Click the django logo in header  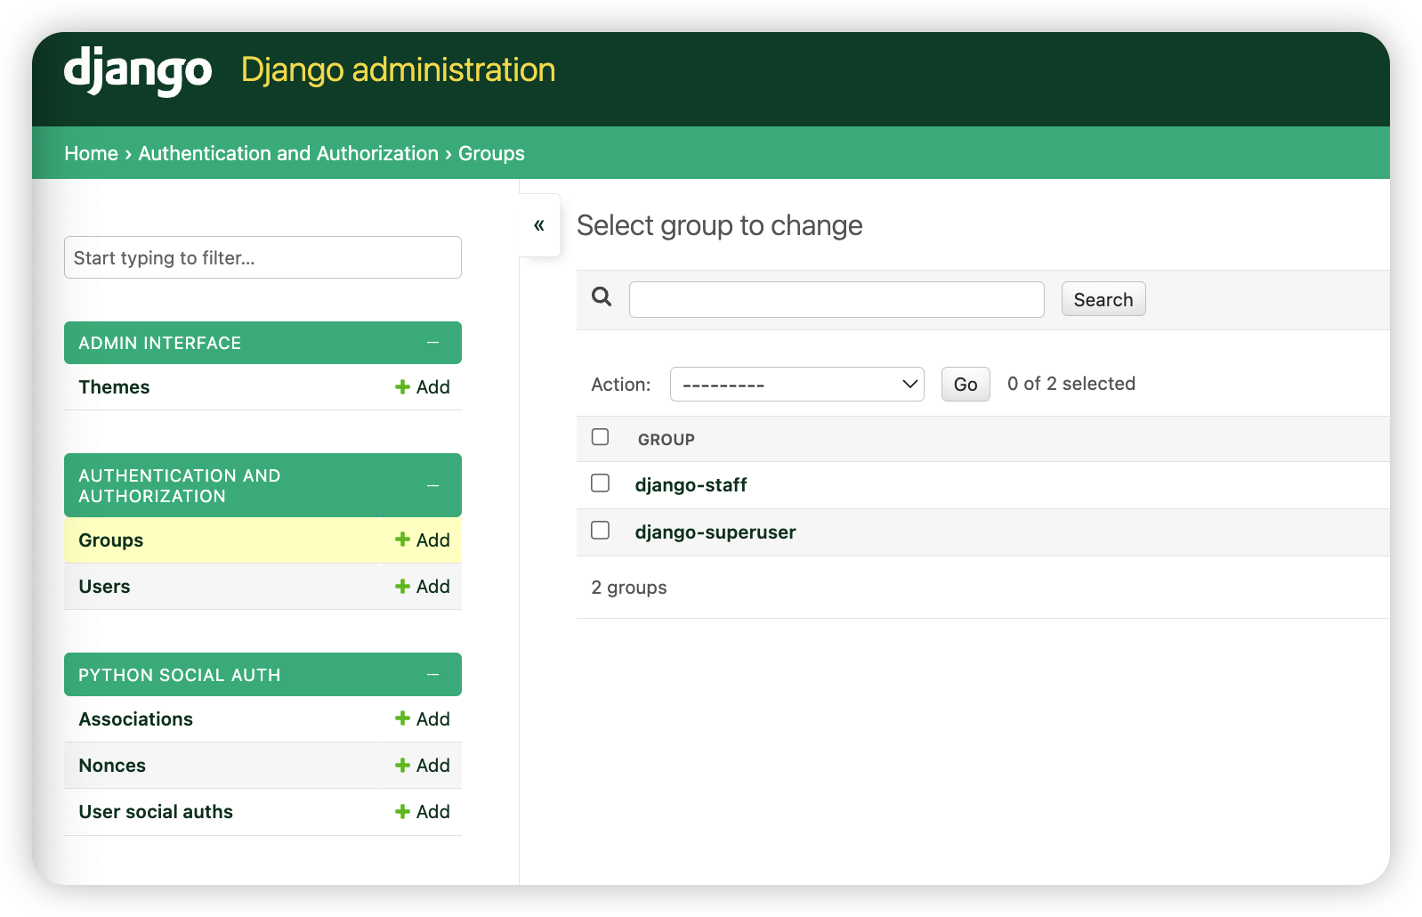[x=138, y=70]
